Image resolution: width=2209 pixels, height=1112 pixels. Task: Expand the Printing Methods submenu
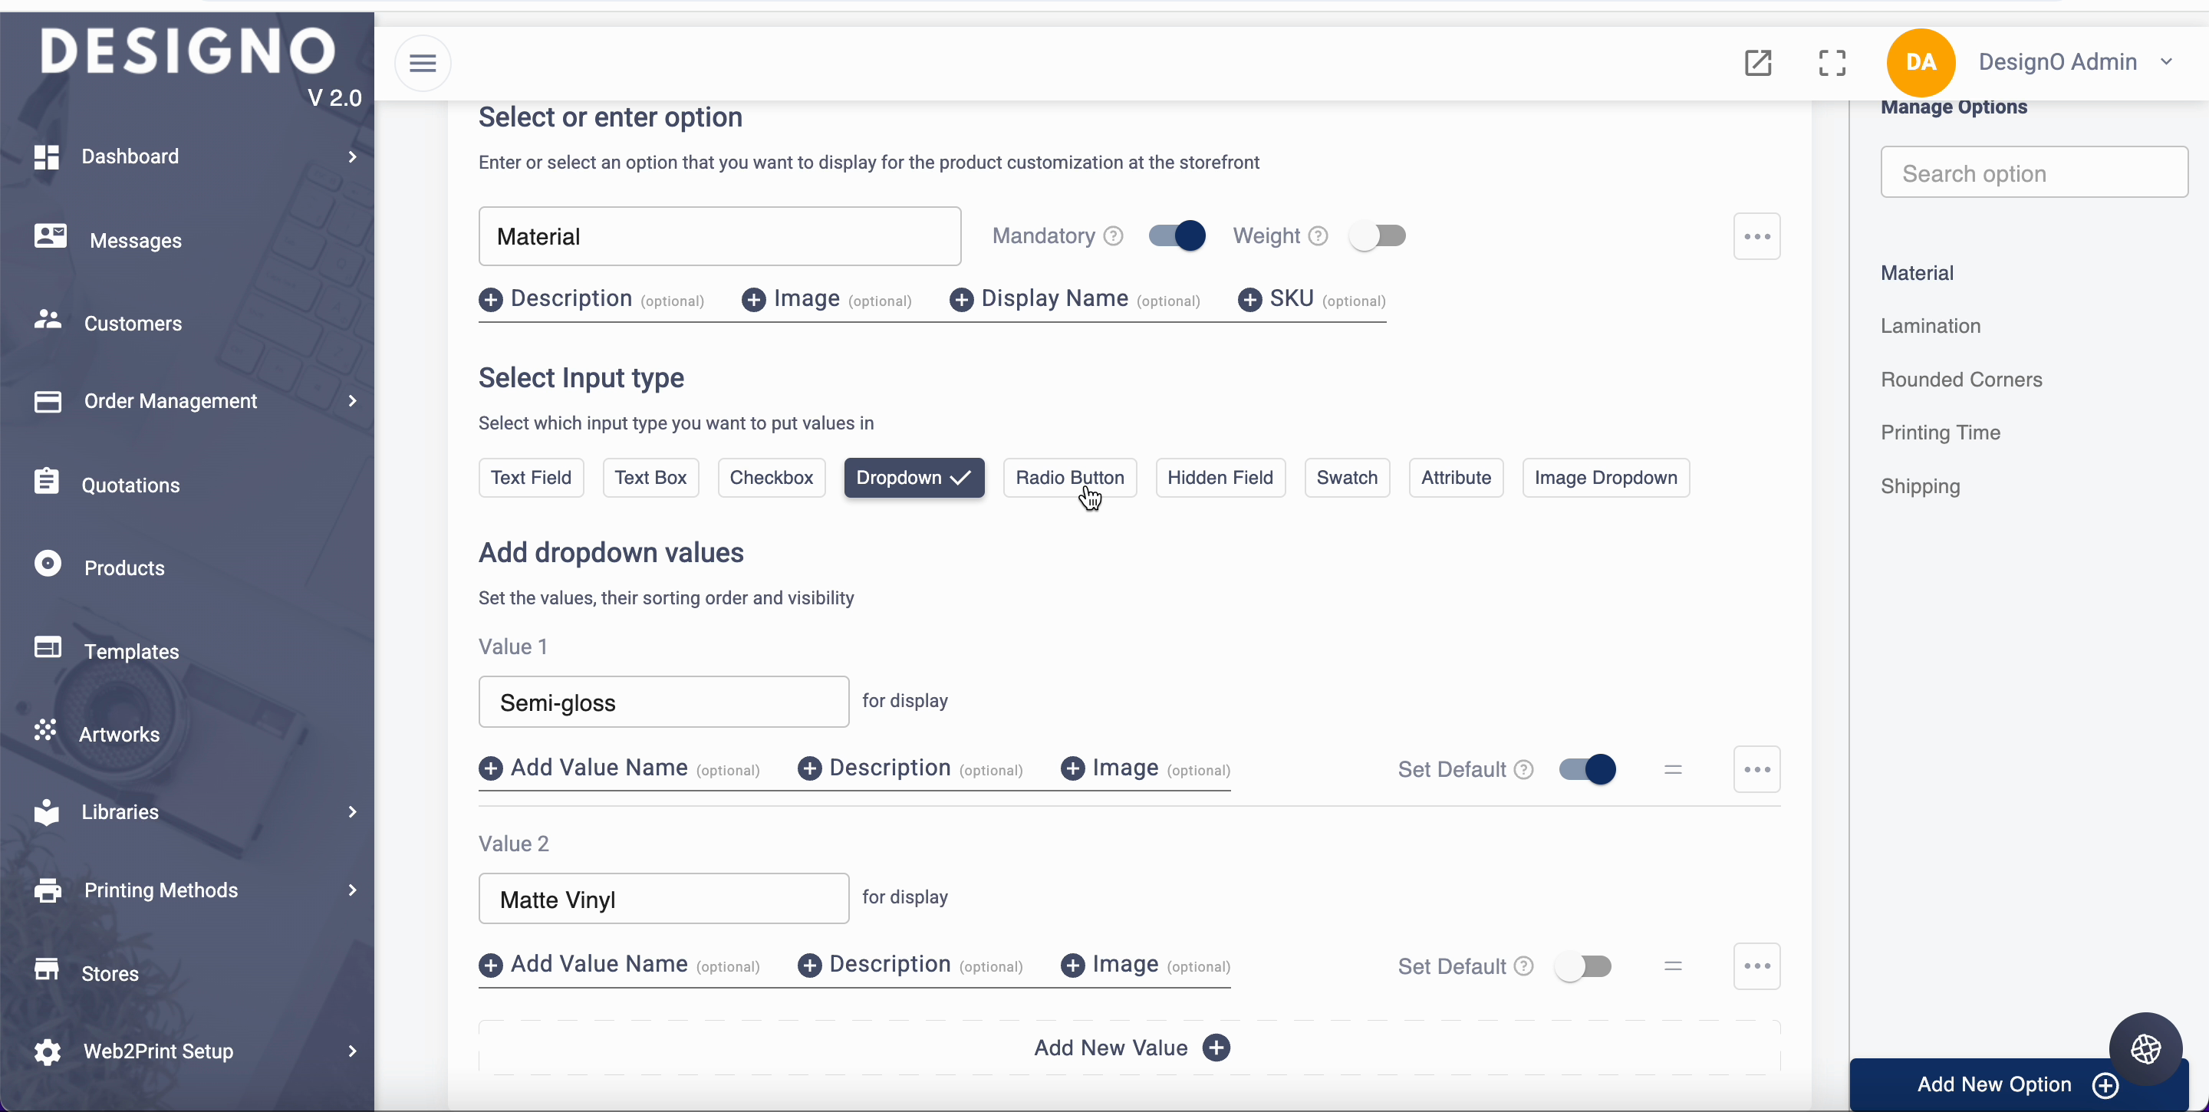351,890
